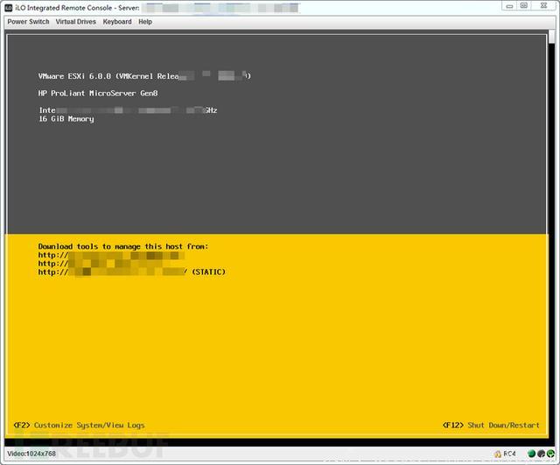
Task: Click the Download tools to manage text
Action: pos(123,246)
